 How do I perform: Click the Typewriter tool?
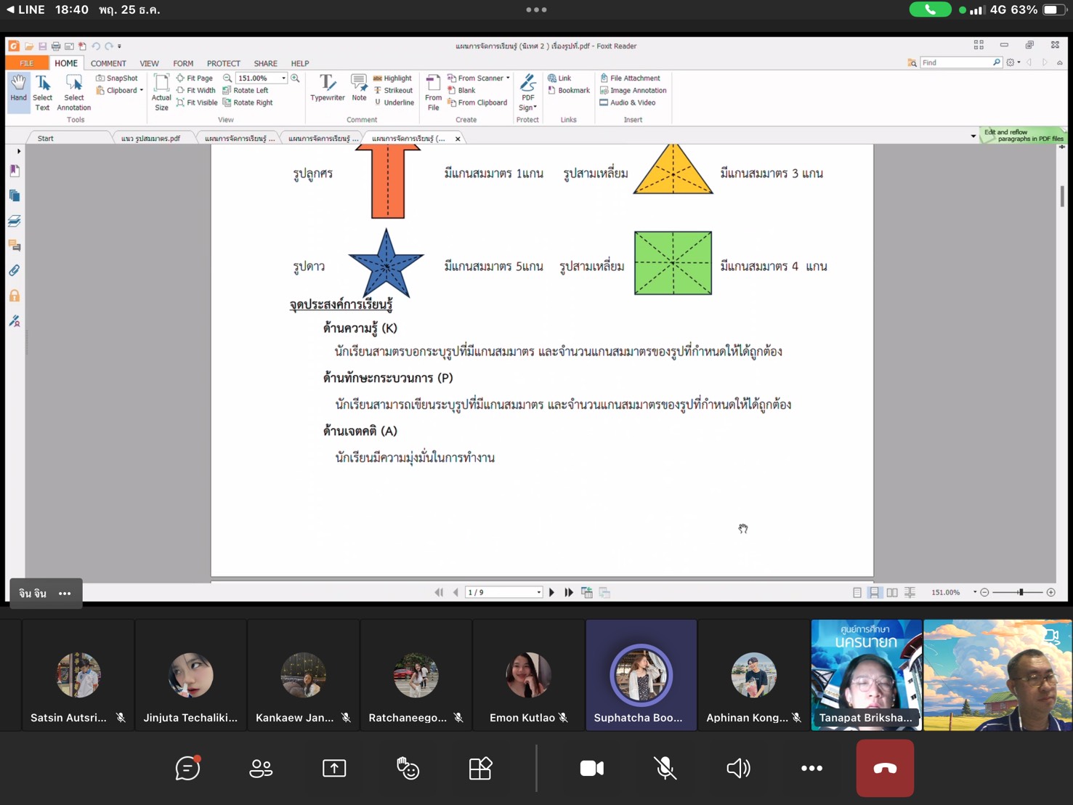(x=327, y=89)
